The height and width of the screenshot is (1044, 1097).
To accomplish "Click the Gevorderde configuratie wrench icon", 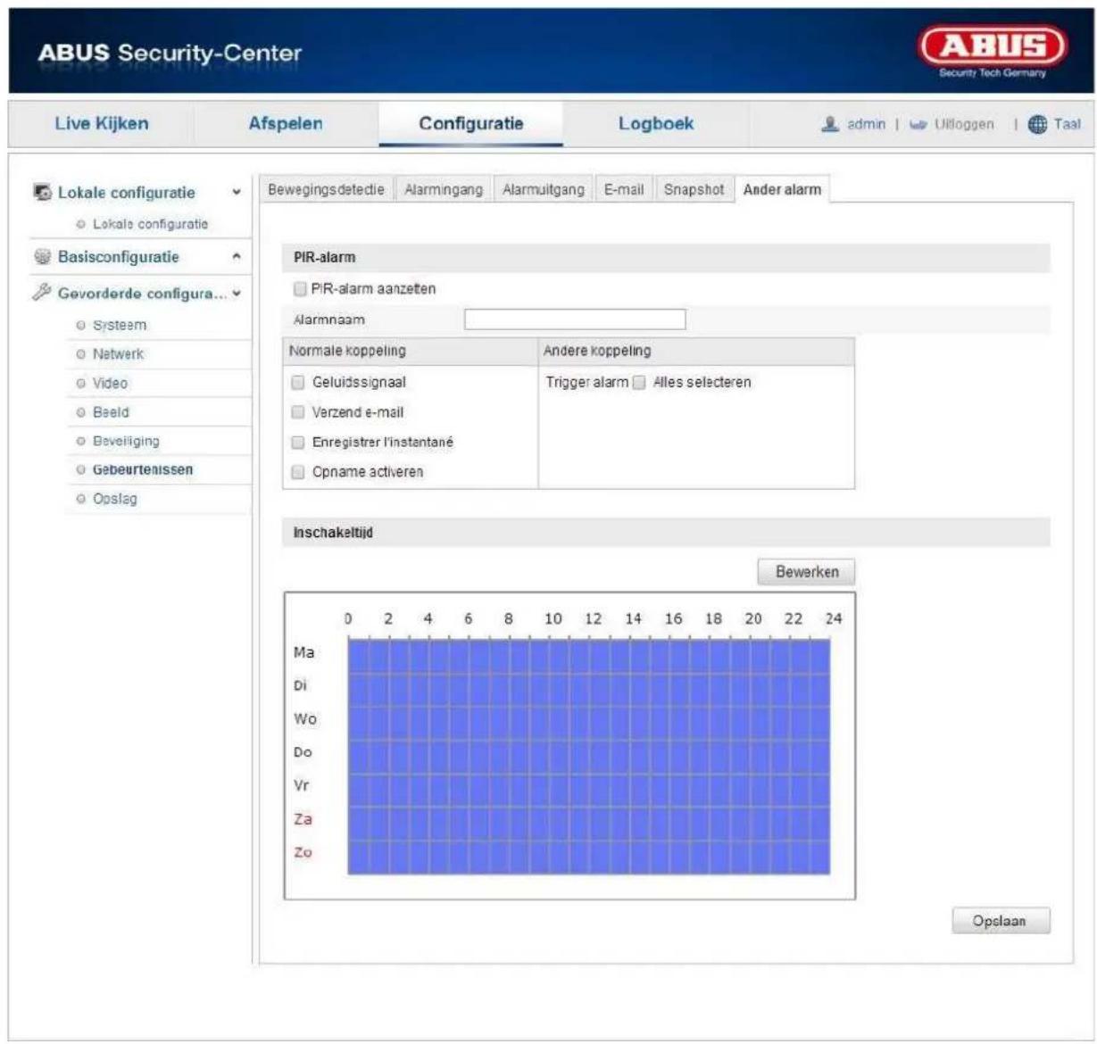I will pyautogui.click(x=42, y=293).
